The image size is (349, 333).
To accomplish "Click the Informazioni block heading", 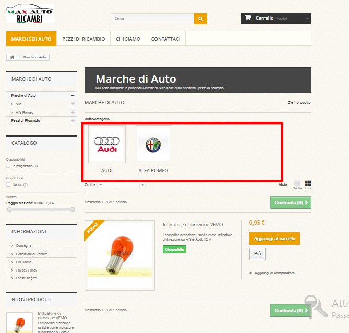I will 29,232.
